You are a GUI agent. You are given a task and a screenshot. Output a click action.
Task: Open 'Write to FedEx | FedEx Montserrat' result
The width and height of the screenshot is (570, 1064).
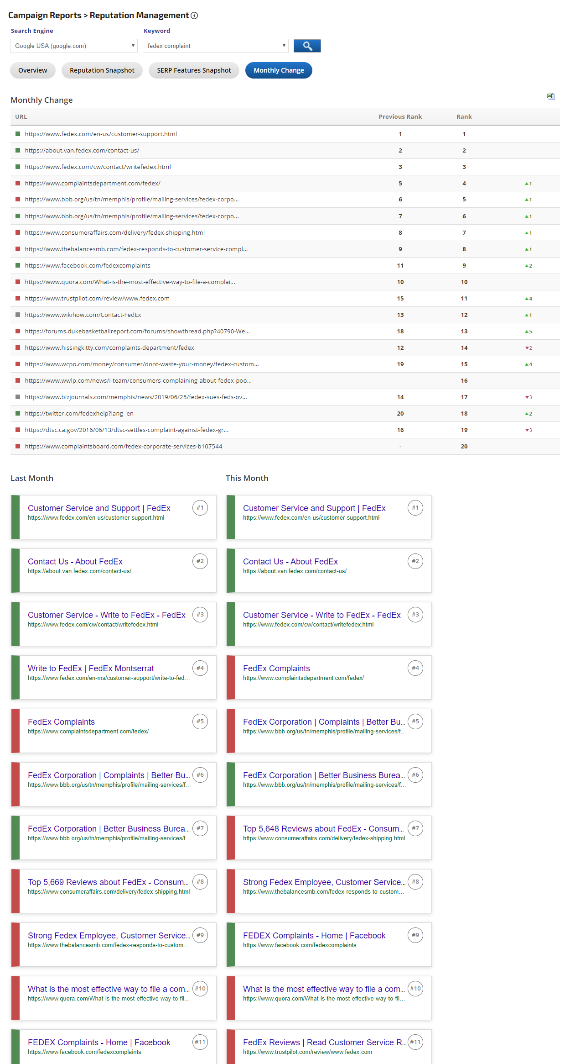pyautogui.click(x=91, y=669)
